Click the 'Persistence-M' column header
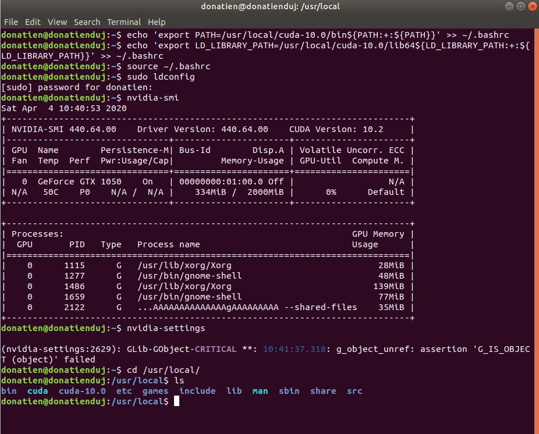Viewport: 539px width, 434px height. point(134,150)
